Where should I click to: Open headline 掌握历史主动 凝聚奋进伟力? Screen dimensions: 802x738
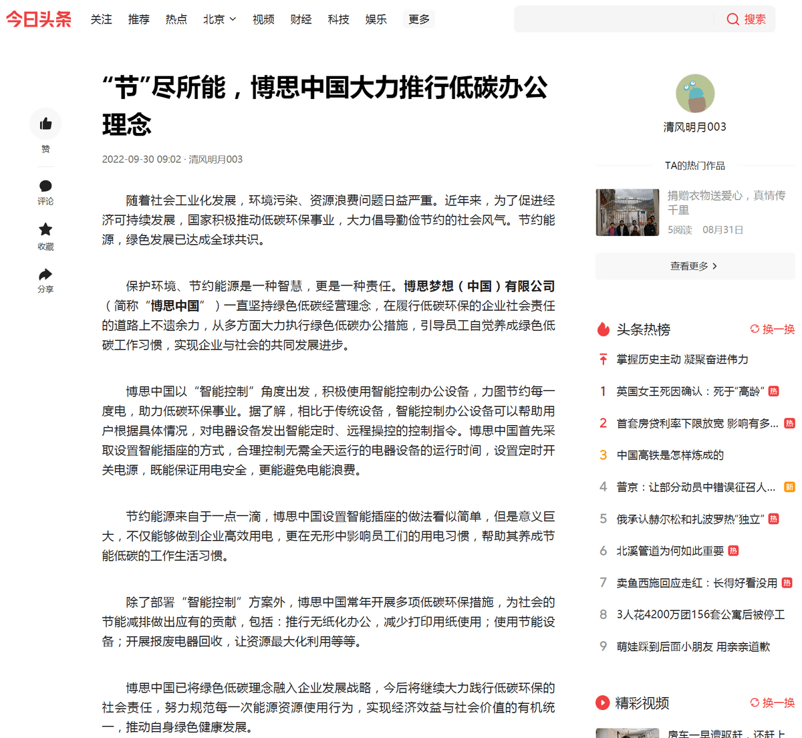point(682,360)
